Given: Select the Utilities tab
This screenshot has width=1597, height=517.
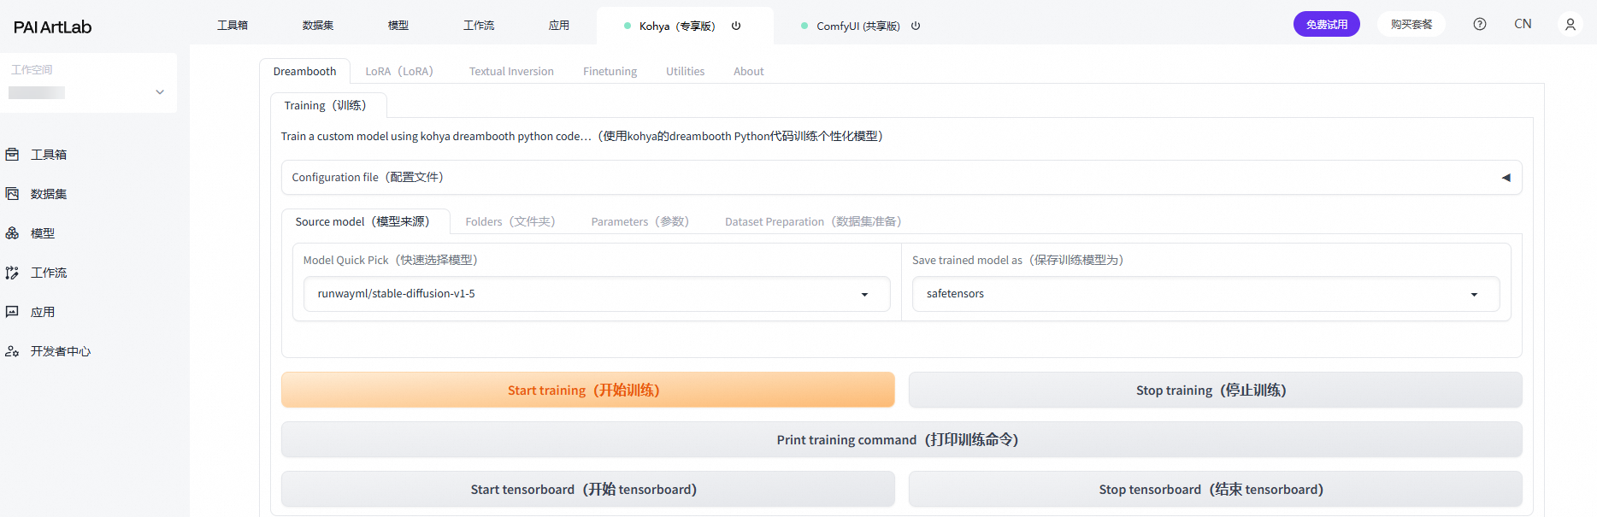Looking at the screenshot, I should coord(685,72).
